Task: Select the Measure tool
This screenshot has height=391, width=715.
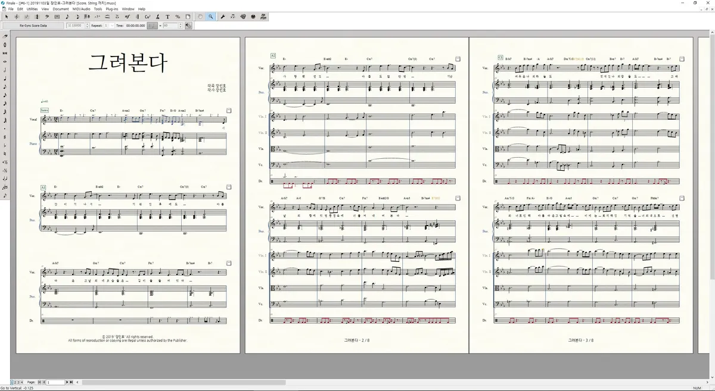Action: [x=57, y=17]
